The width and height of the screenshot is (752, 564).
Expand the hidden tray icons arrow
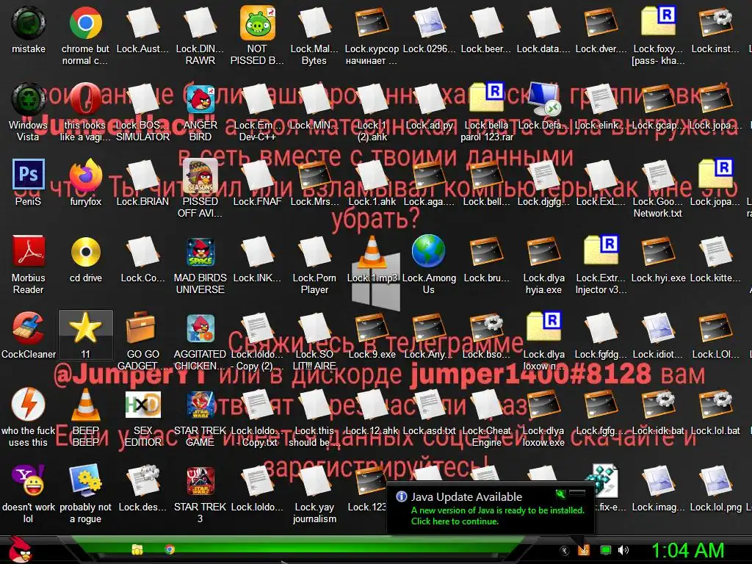564,550
